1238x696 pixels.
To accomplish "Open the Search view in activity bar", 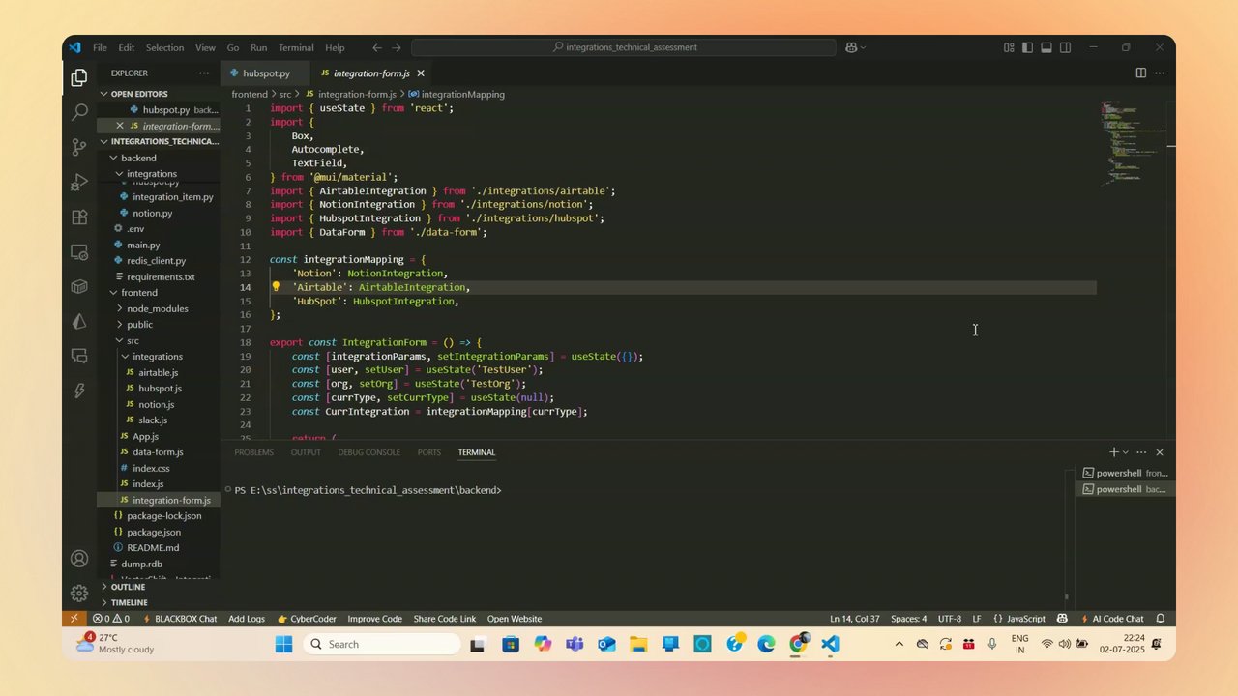I will pos(79,112).
